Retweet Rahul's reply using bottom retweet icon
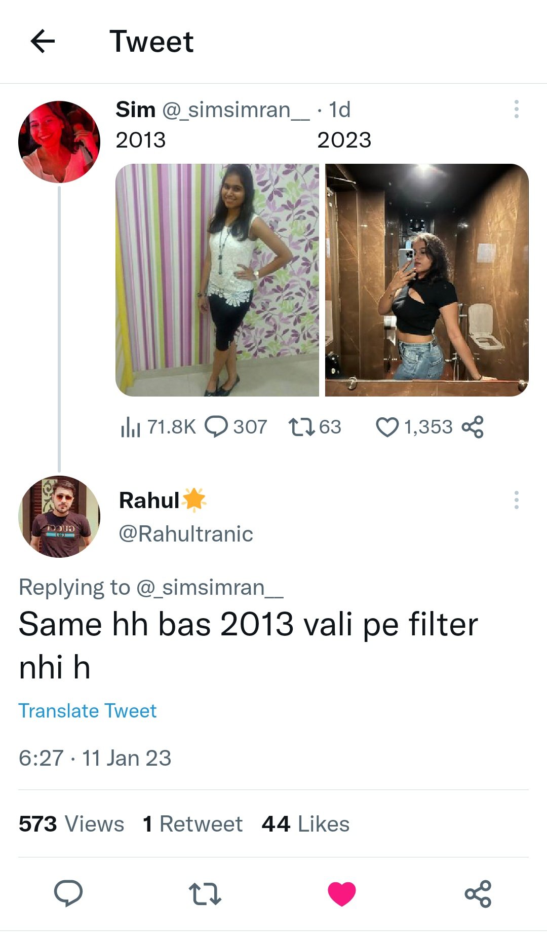Viewport: 547px width, 933px height. tap(205, 893)
